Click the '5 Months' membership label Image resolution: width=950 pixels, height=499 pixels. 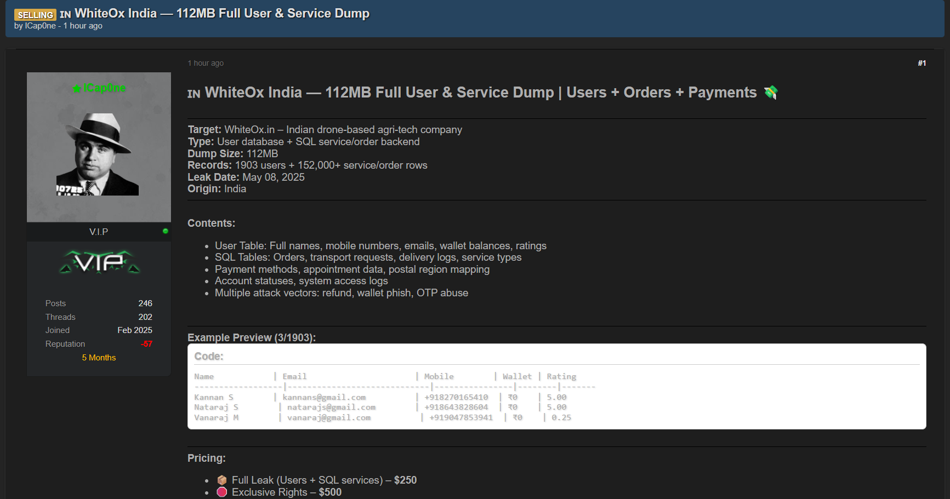99,358
